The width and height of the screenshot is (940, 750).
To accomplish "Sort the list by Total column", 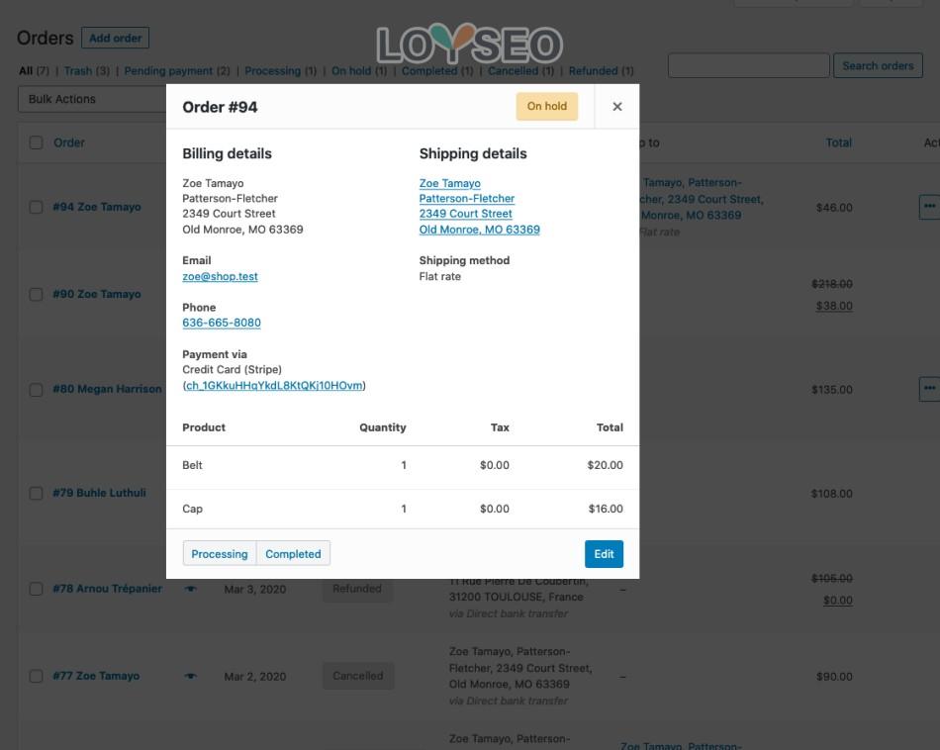I will tap(839, 142).
